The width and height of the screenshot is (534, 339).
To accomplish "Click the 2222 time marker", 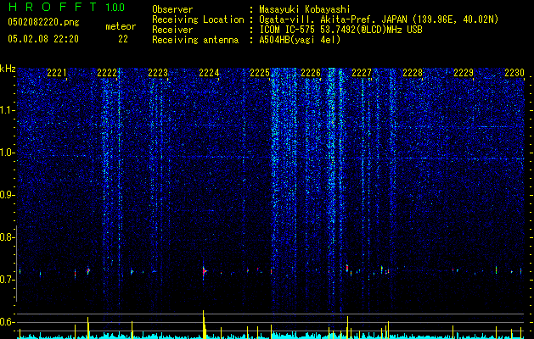I will pyautogui.click(x=107, y=73).
